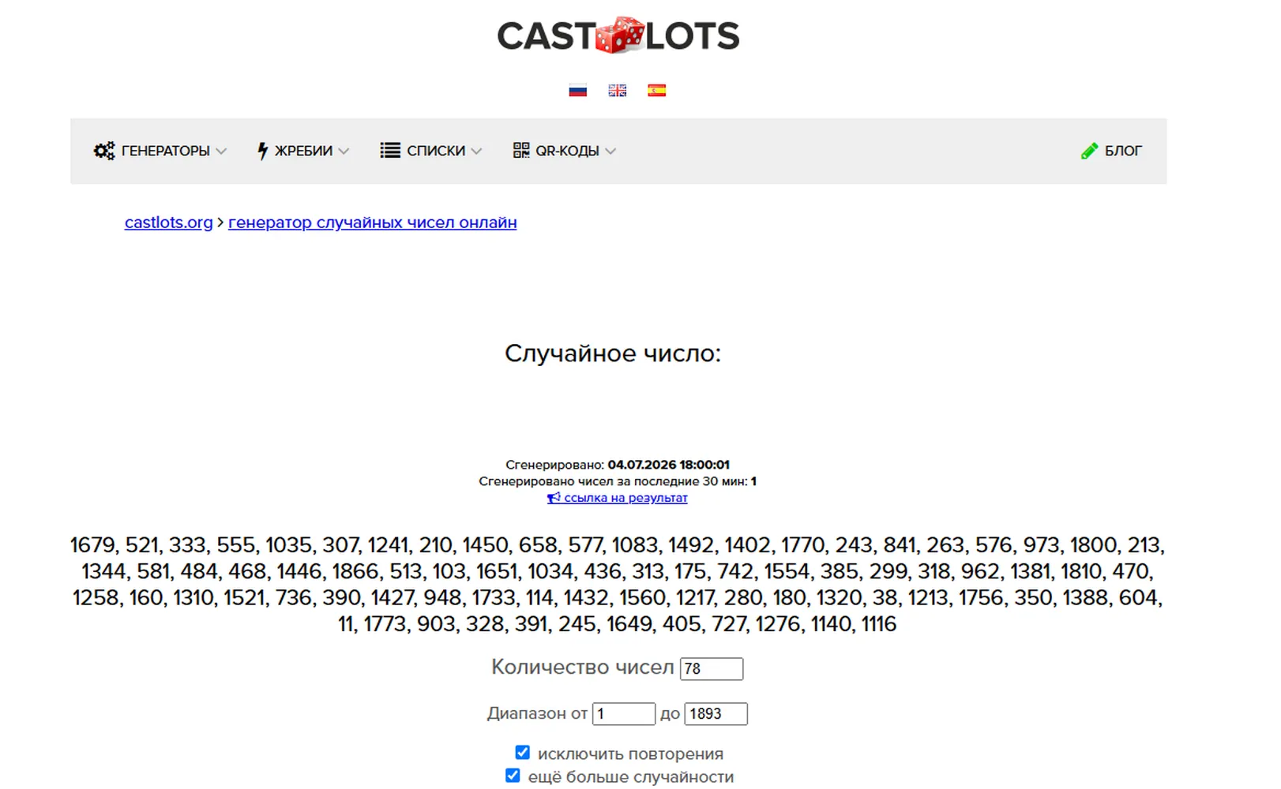Screen dimensions: 1281x789
Task: Open the ЖРЕБИИ menu
Action: 303,151
